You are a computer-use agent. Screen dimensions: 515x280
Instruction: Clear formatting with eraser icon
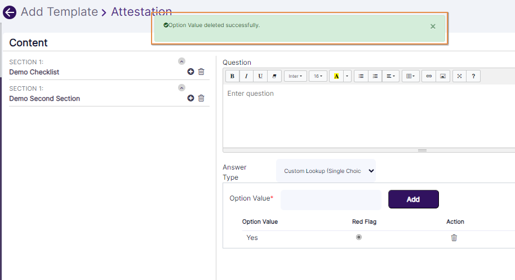coord(274,76)
